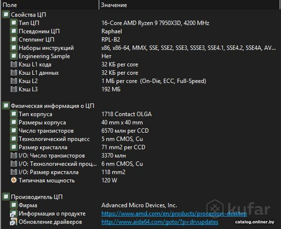
Task: Click the I/O: Размер кристалла chip icon
Action: (13, 172)
